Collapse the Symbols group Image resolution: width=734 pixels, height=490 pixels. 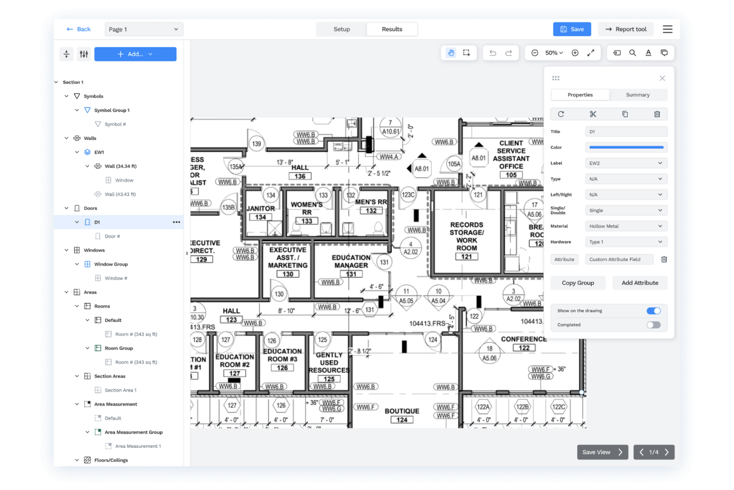(66, 96)
